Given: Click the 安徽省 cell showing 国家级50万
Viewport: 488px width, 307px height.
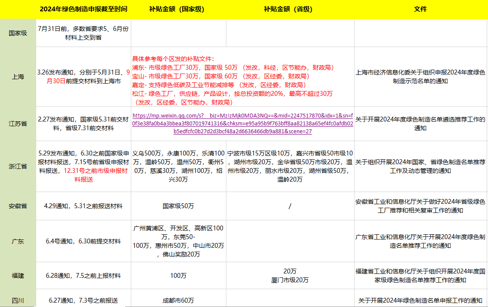Looking at the screenshot, I should [178, 206].
